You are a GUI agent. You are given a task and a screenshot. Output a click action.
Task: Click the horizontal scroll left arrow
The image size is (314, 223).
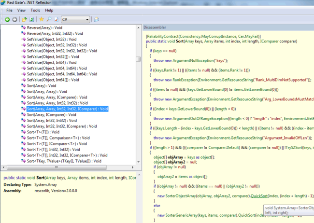[3, 167]
